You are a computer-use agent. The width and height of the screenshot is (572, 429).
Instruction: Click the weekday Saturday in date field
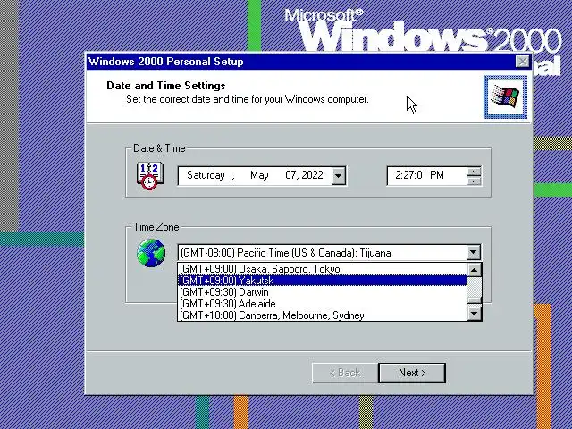click(206, 175)
